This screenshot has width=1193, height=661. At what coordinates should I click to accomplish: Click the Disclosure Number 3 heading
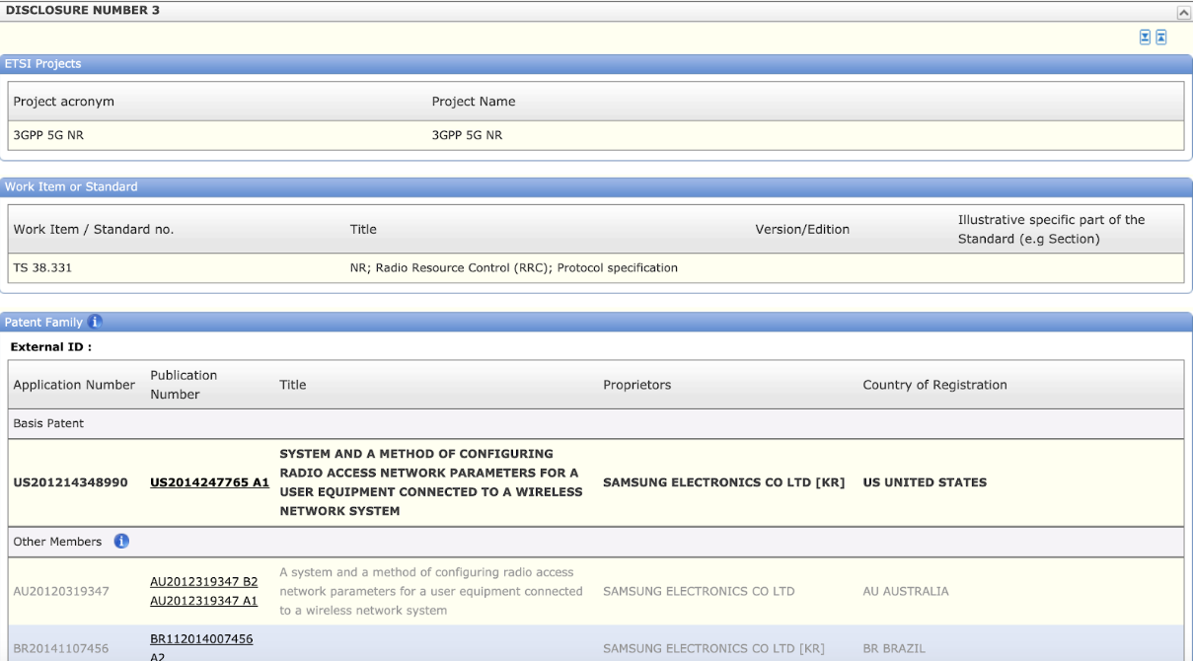pyautogui.click(x=83, y=10)
